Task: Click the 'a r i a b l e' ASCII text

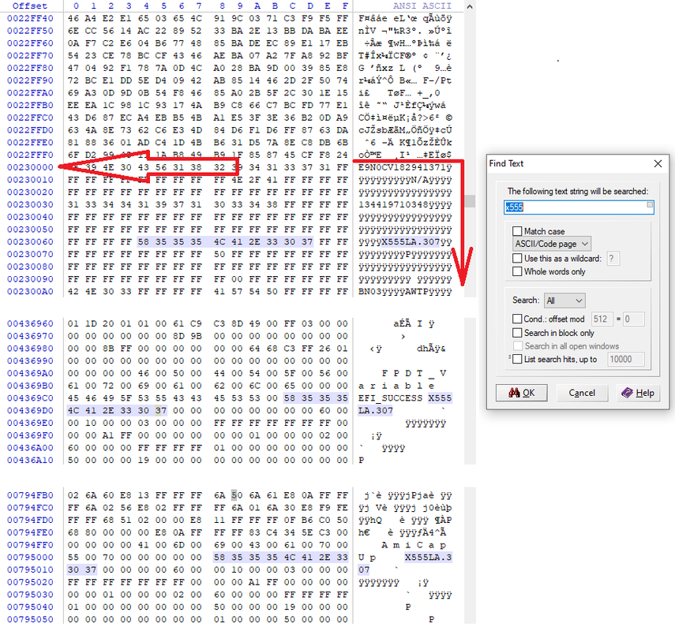Action: click(x=396, y=386)
